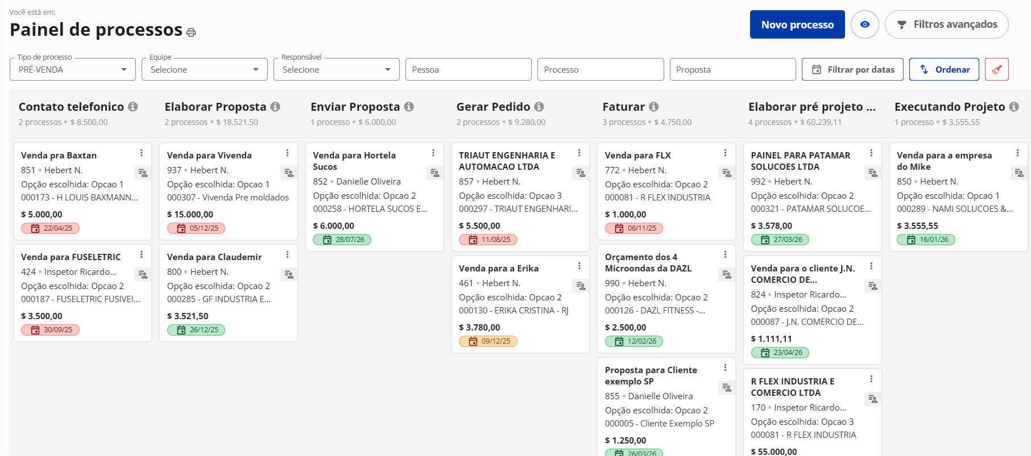Click info icon beside Executando Projeto
This screenshot has width=1031, height=456.
pos(1014,107)
